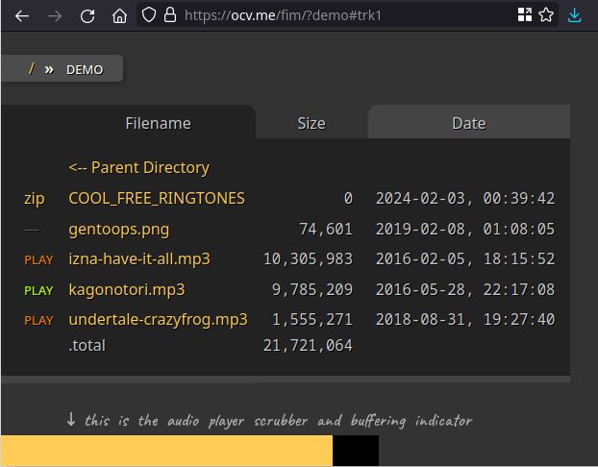Click the yellow audio scrubber progress bar

(x=166, y=451)
